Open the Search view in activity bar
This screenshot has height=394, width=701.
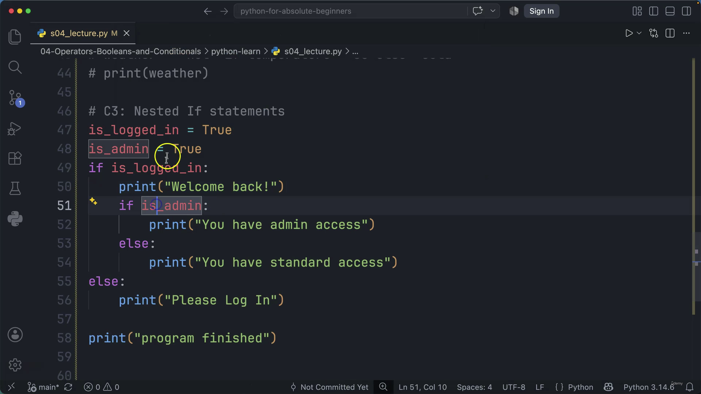(x=15, y=67)
